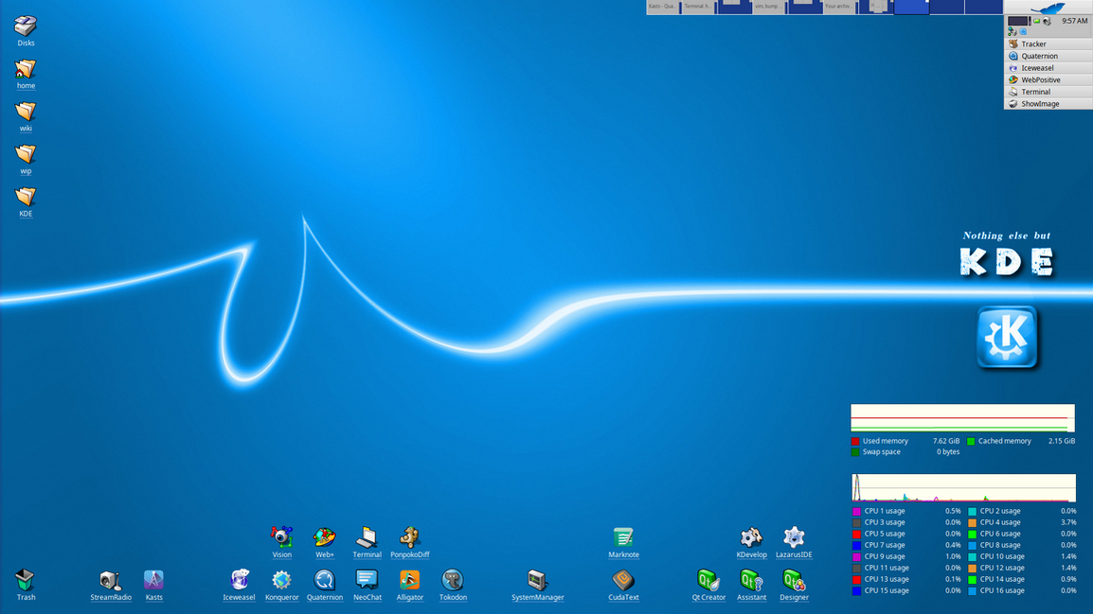Switch to ShowImage from the Deskbar
This screenshot has width=1093, height=614.
point(1039,104)
